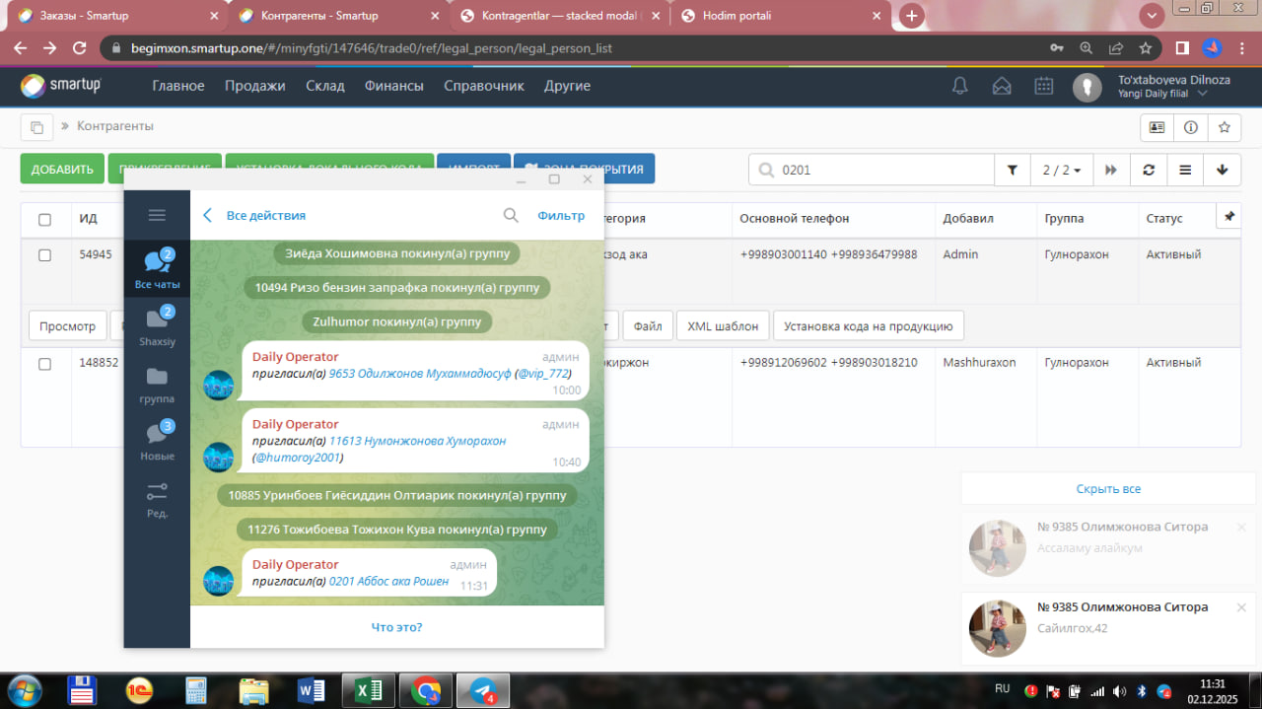Image resolution: width=1262 pixels, height=709 pixels.
Task: Expand the 2 / 2 page dropdown
Action: [x=1061, y=170]
